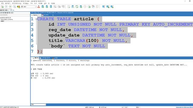
Task: Click the Execute All Queries icon
Action: (10, 7)
